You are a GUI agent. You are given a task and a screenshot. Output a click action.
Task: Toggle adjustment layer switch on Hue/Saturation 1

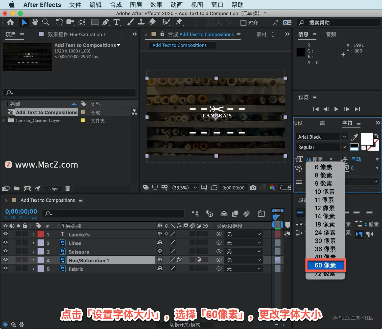(x=199, y=260)
